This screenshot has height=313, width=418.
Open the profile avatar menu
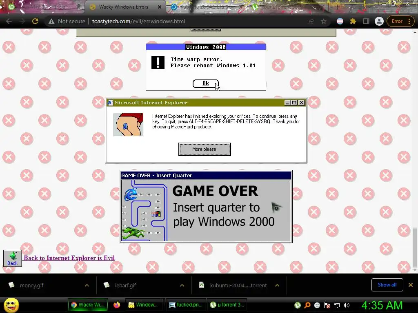point(379,21)
